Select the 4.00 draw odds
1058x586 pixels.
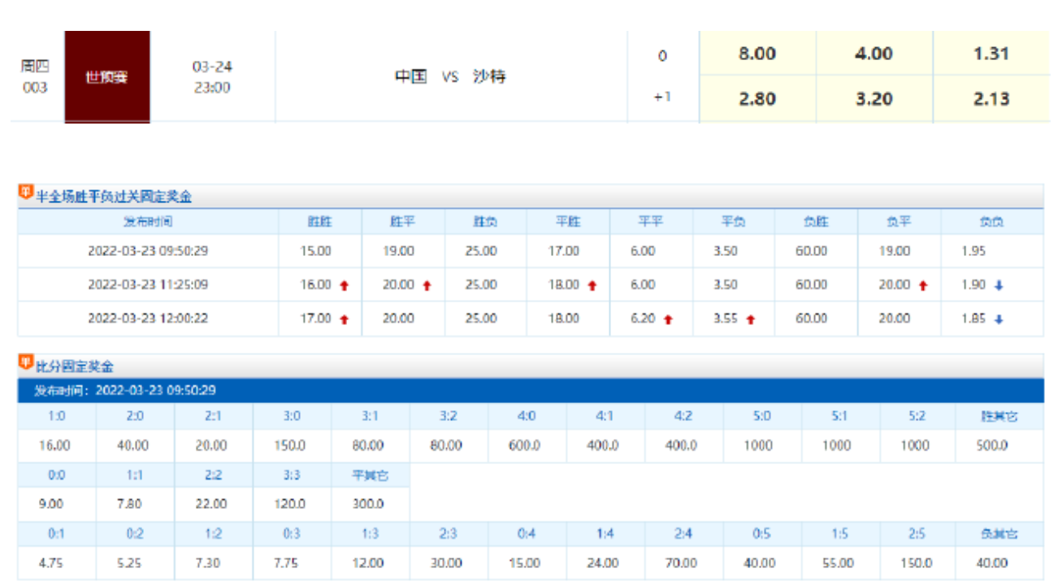point(874,54)
